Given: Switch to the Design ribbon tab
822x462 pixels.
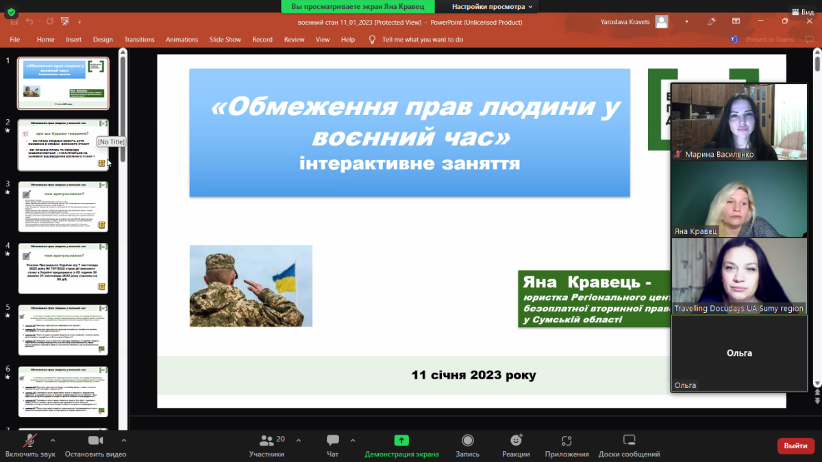Looking at the screenshot, I should (x=103, y=40).
